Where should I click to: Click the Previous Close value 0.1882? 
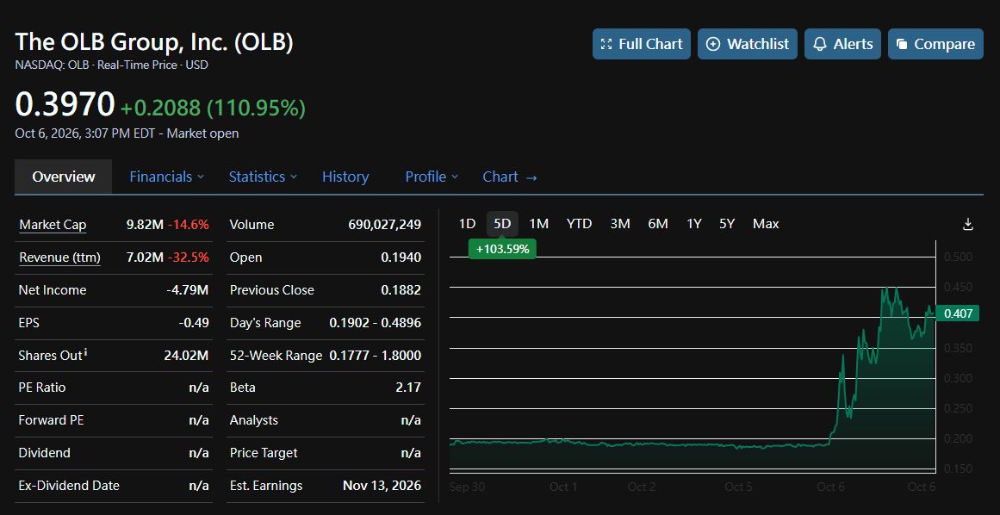click(x=401, y=290)
